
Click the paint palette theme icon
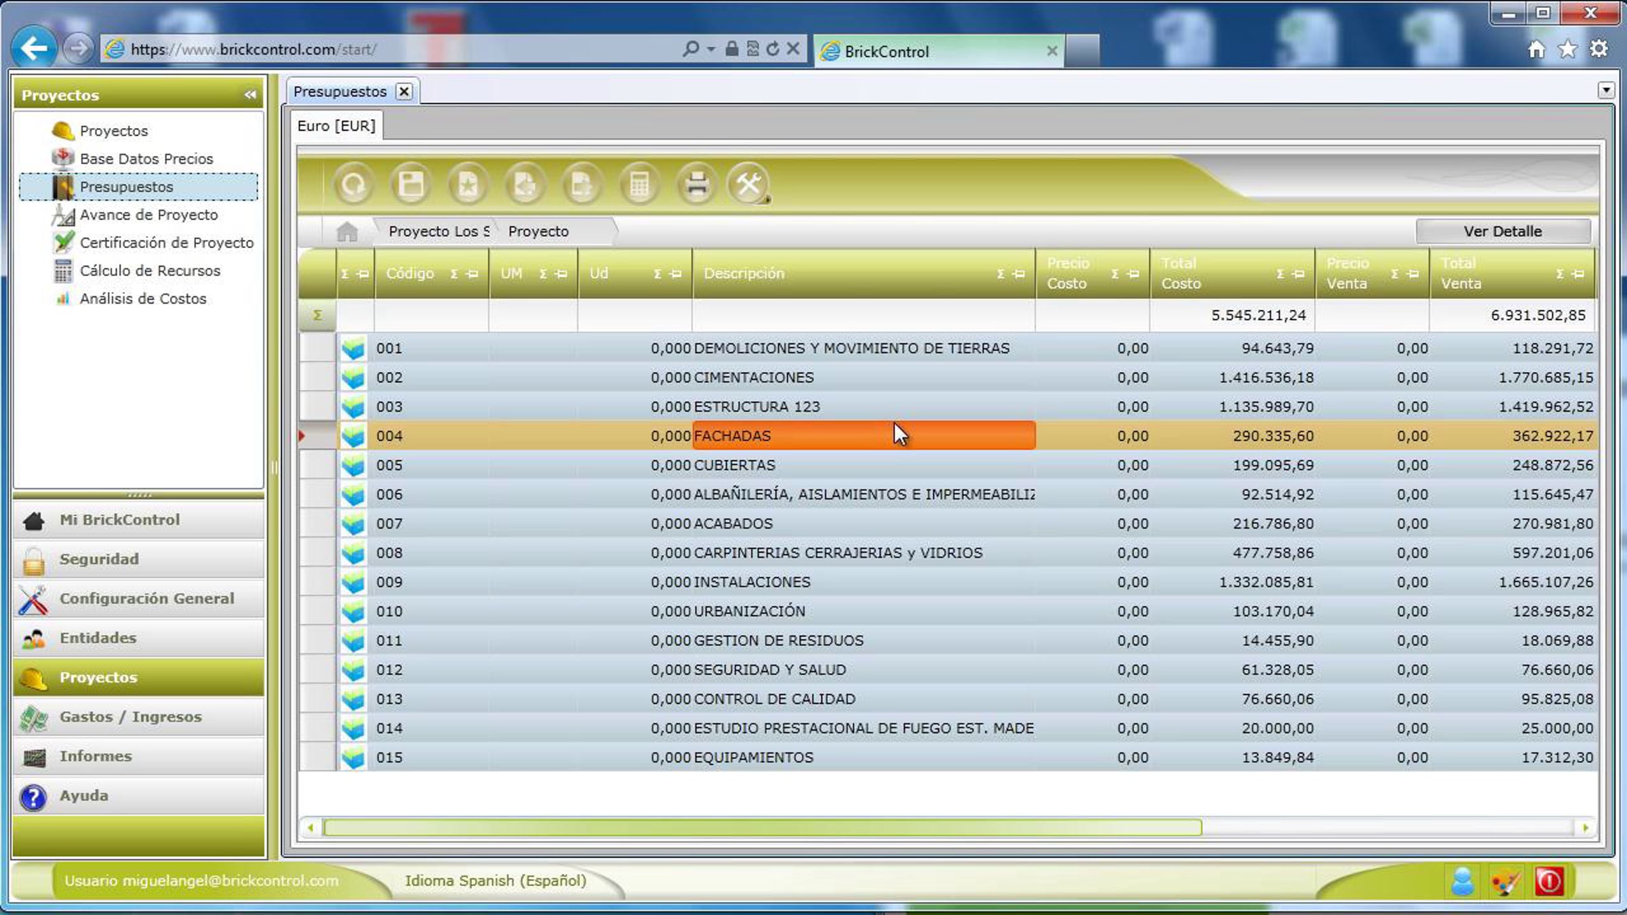click(x=1506, y=881)
